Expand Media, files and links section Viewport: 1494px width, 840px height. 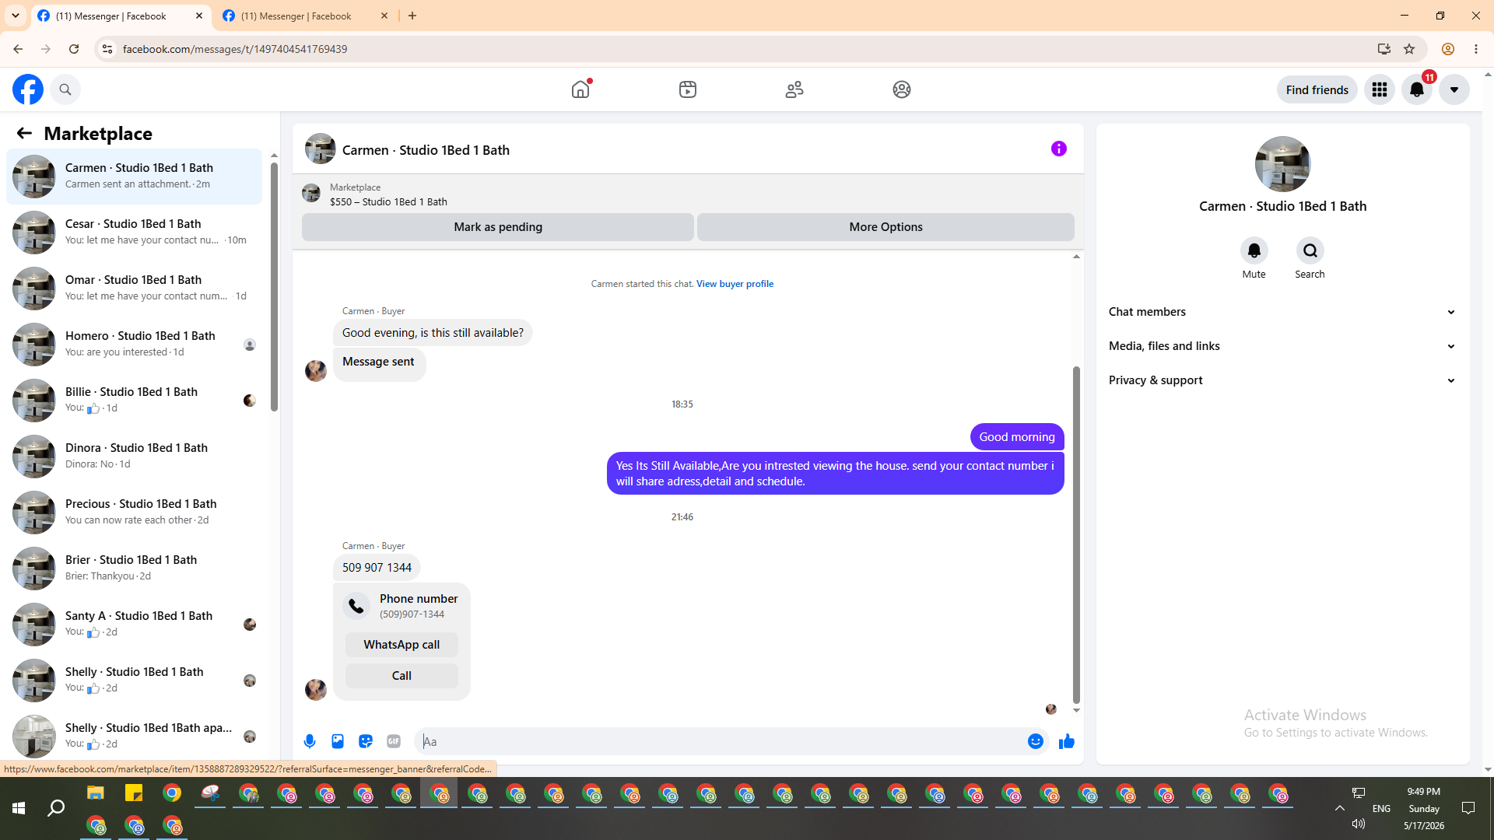coord(1282,346)
